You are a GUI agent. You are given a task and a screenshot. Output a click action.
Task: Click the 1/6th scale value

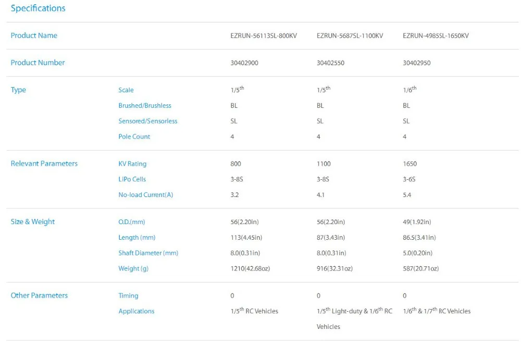(x=410, y=90)
